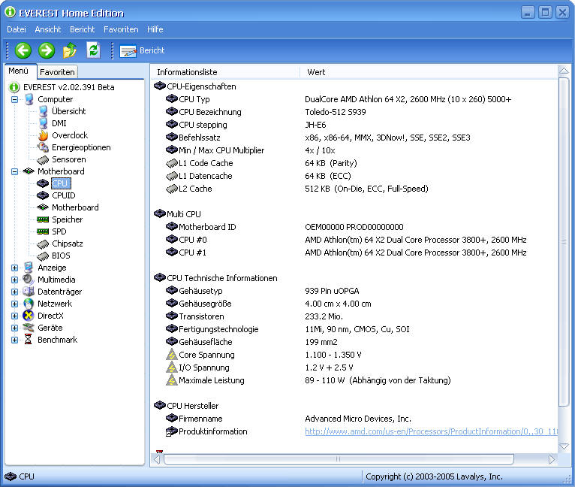
Task: Open the Bericht menu
Action: [82, 29]
